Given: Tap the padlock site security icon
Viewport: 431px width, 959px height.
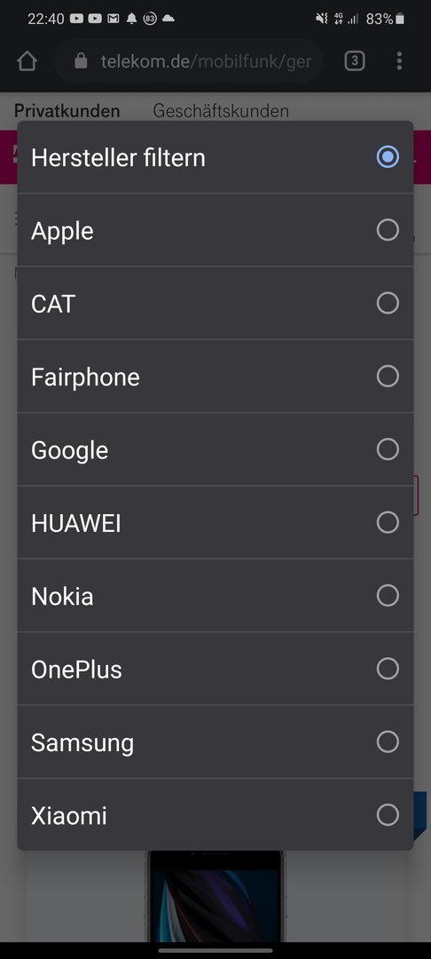Looking at the screenshot, I should click(81, 61).
